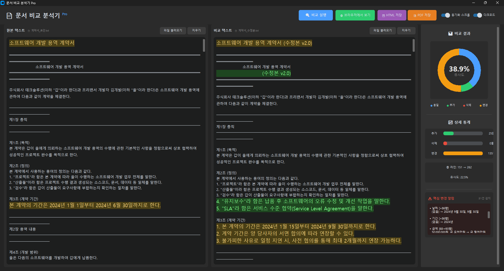Screen dimensions: 504x271
Task: Toggle the 동기화 스크롤 switch
Action: pyautogui.click(x=445, y=15)
